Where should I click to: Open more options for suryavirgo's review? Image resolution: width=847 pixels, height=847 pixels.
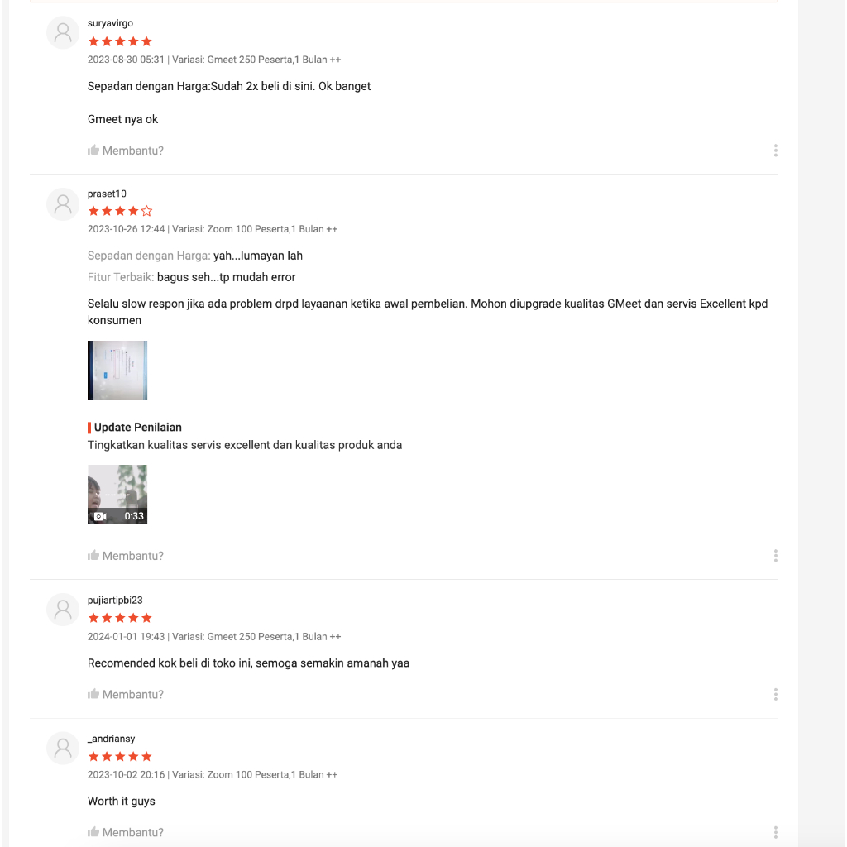pos(775,151)
